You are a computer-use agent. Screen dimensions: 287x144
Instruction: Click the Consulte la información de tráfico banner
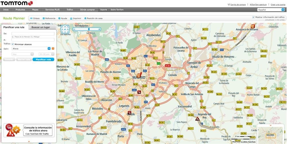(x=38, y=130)
